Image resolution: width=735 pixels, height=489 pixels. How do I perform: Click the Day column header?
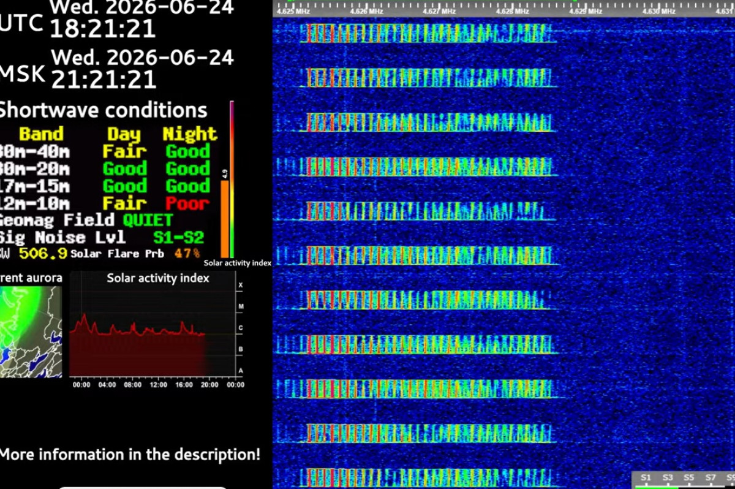pyautogui.click(x=124, y=134)
